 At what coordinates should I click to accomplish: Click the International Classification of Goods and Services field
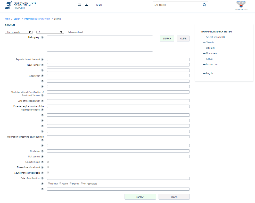pyautogui.click(x=118, y=92)
